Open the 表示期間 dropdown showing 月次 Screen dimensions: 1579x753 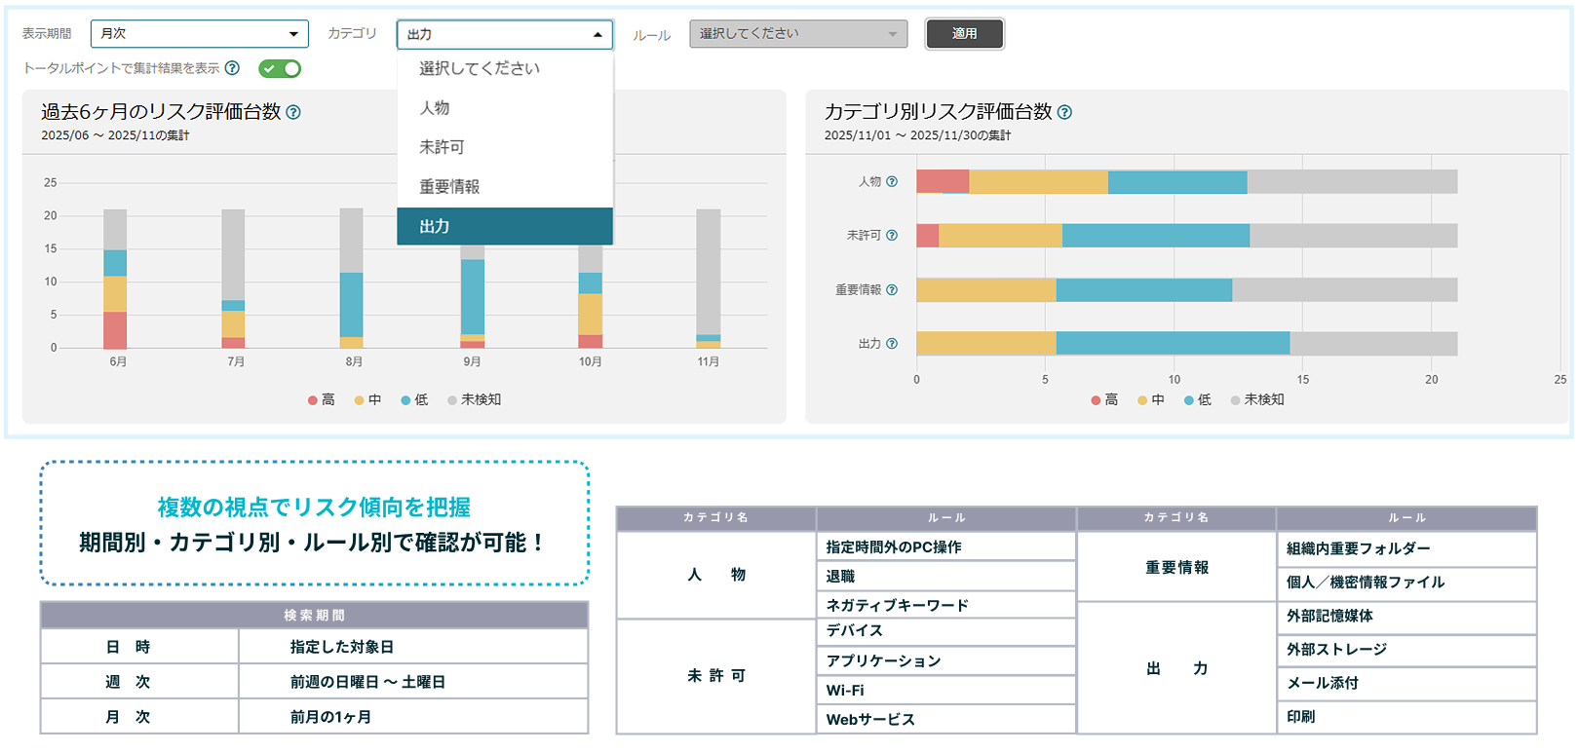[200, 34]
